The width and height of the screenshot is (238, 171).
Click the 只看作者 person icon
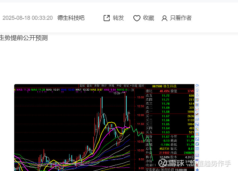165,18
